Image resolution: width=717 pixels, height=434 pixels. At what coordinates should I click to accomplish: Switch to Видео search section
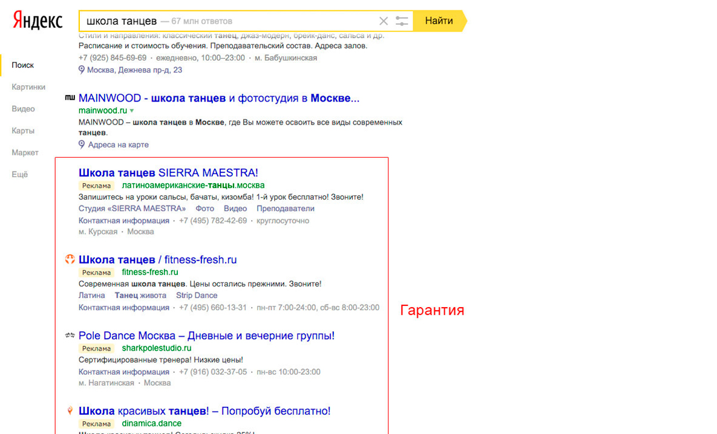(24, 109)
